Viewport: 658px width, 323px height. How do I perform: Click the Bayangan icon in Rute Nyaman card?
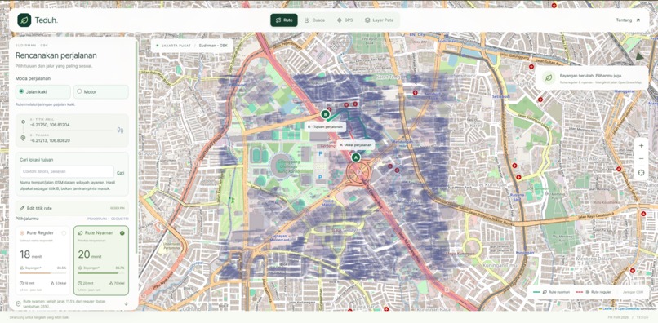point(80,268)
